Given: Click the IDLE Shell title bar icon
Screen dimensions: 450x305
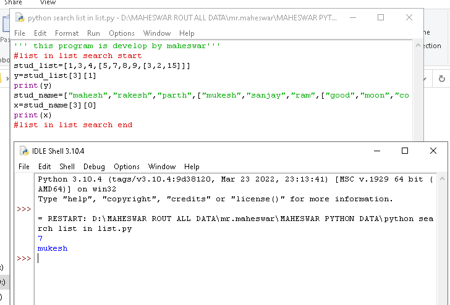Looking at the screenshot, I should (24, 151).
